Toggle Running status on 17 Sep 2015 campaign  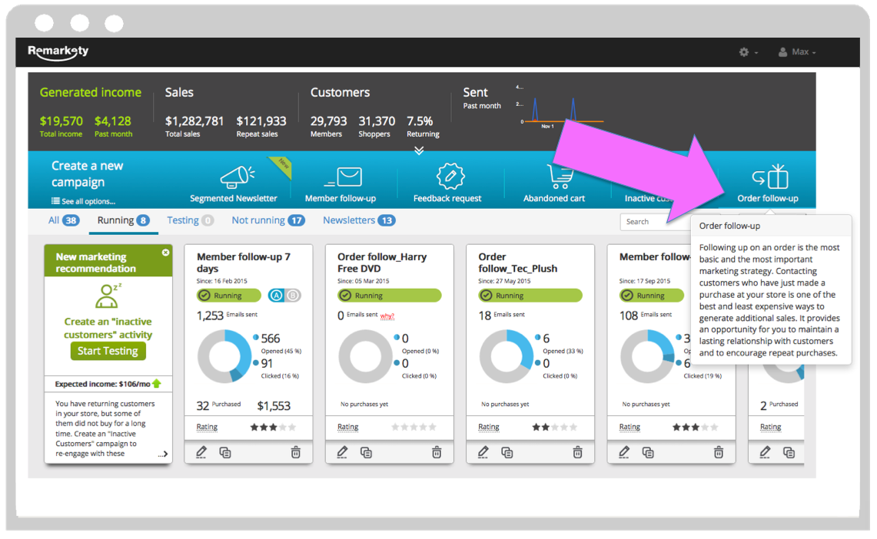pos(652,296)
